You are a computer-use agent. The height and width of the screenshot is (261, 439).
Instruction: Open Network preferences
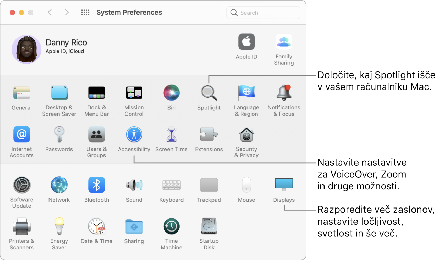59,185
